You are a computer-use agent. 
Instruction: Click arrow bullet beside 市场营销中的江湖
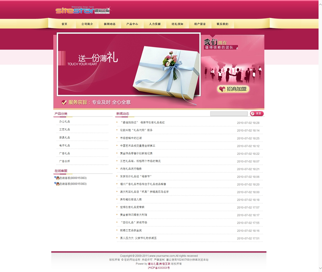click(117, 138)
